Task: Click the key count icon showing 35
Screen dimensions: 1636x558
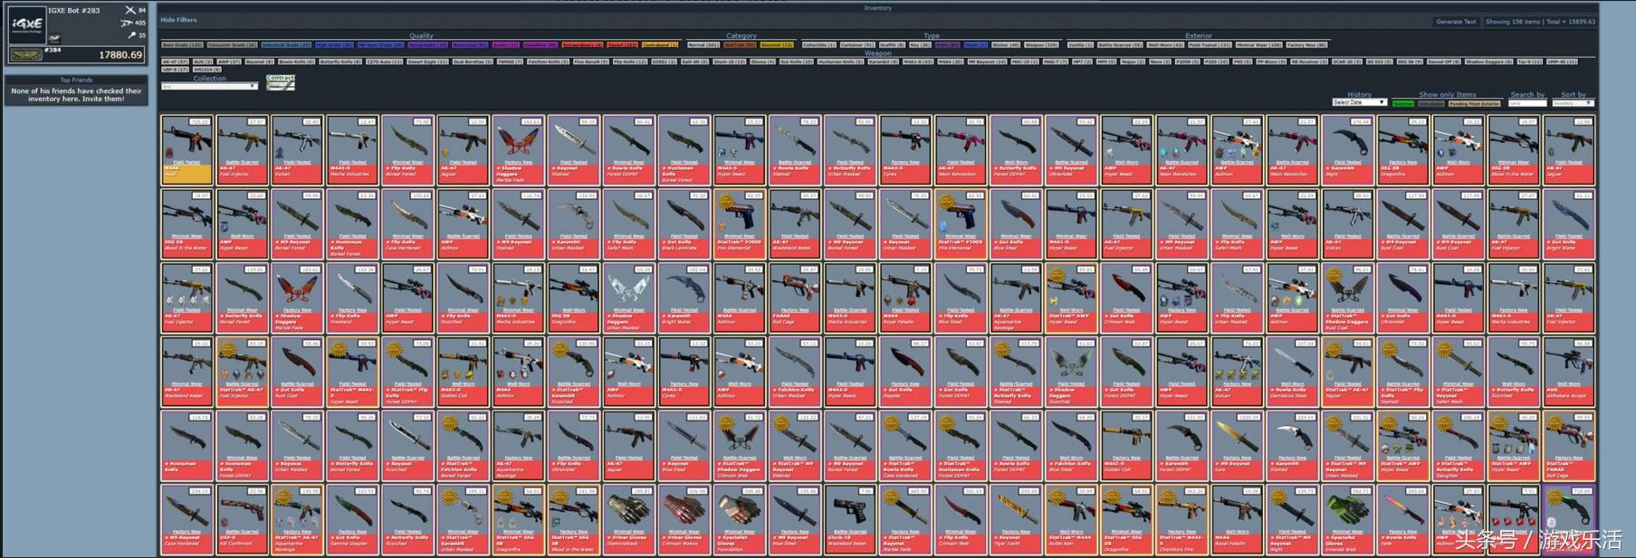Action: point(131,35)
